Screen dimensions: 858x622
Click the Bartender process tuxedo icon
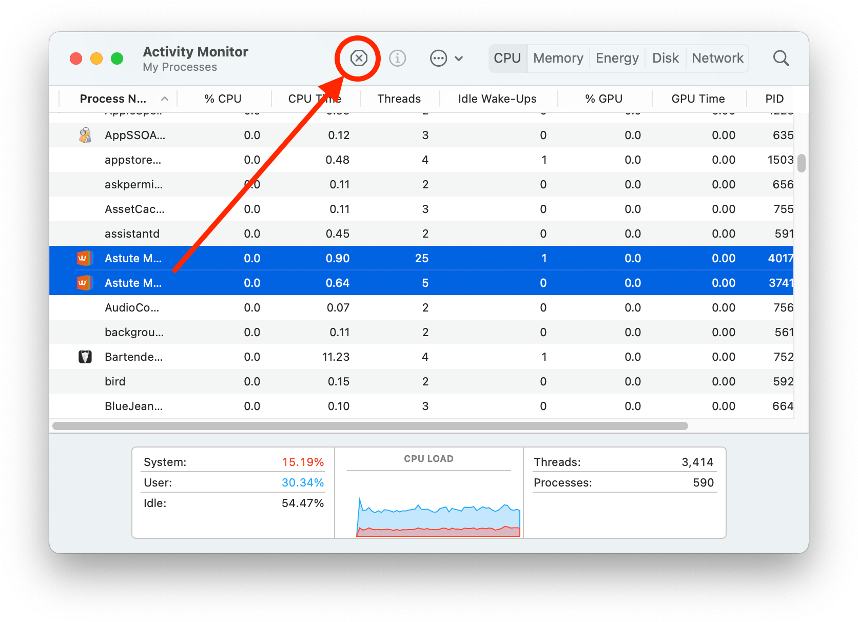point(85,357)
